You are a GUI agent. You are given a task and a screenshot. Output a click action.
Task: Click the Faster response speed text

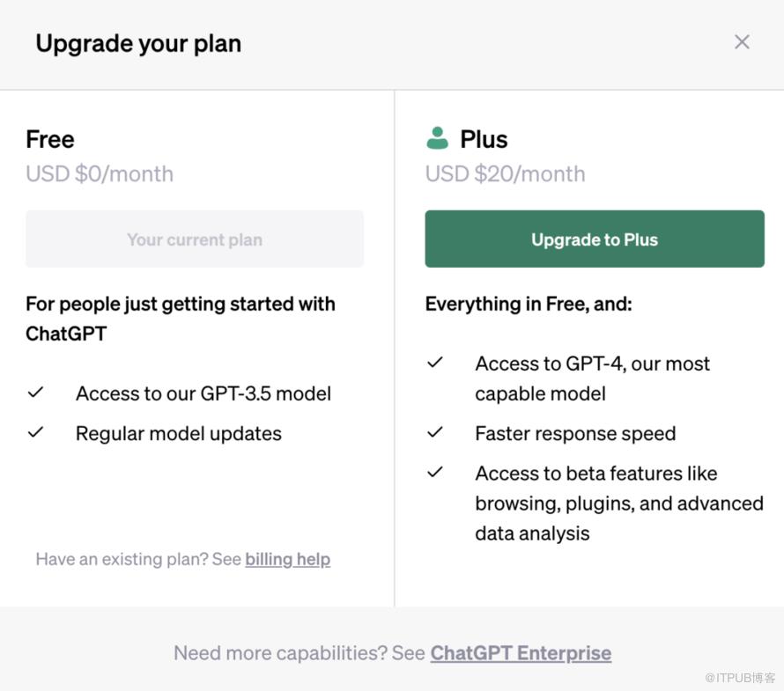[x=575, y=433]
